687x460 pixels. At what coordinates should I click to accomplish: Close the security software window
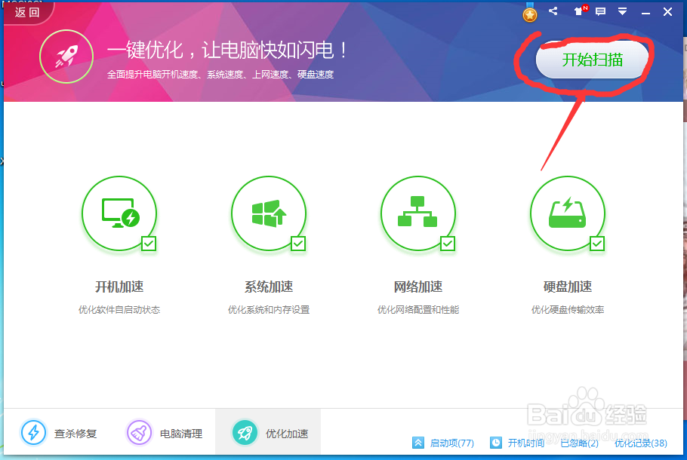[x=667, y=12]
